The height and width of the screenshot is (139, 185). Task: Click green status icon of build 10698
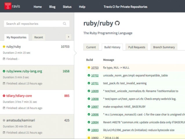89,99
